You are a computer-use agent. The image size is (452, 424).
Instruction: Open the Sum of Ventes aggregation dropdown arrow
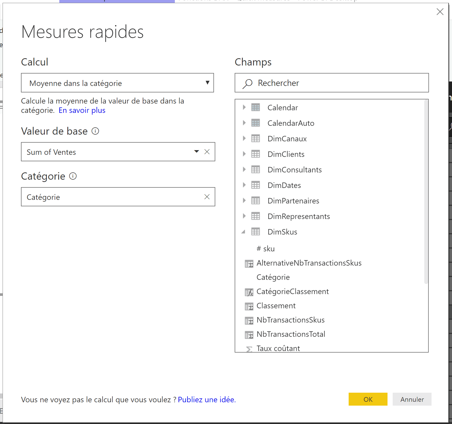[196, 152]
